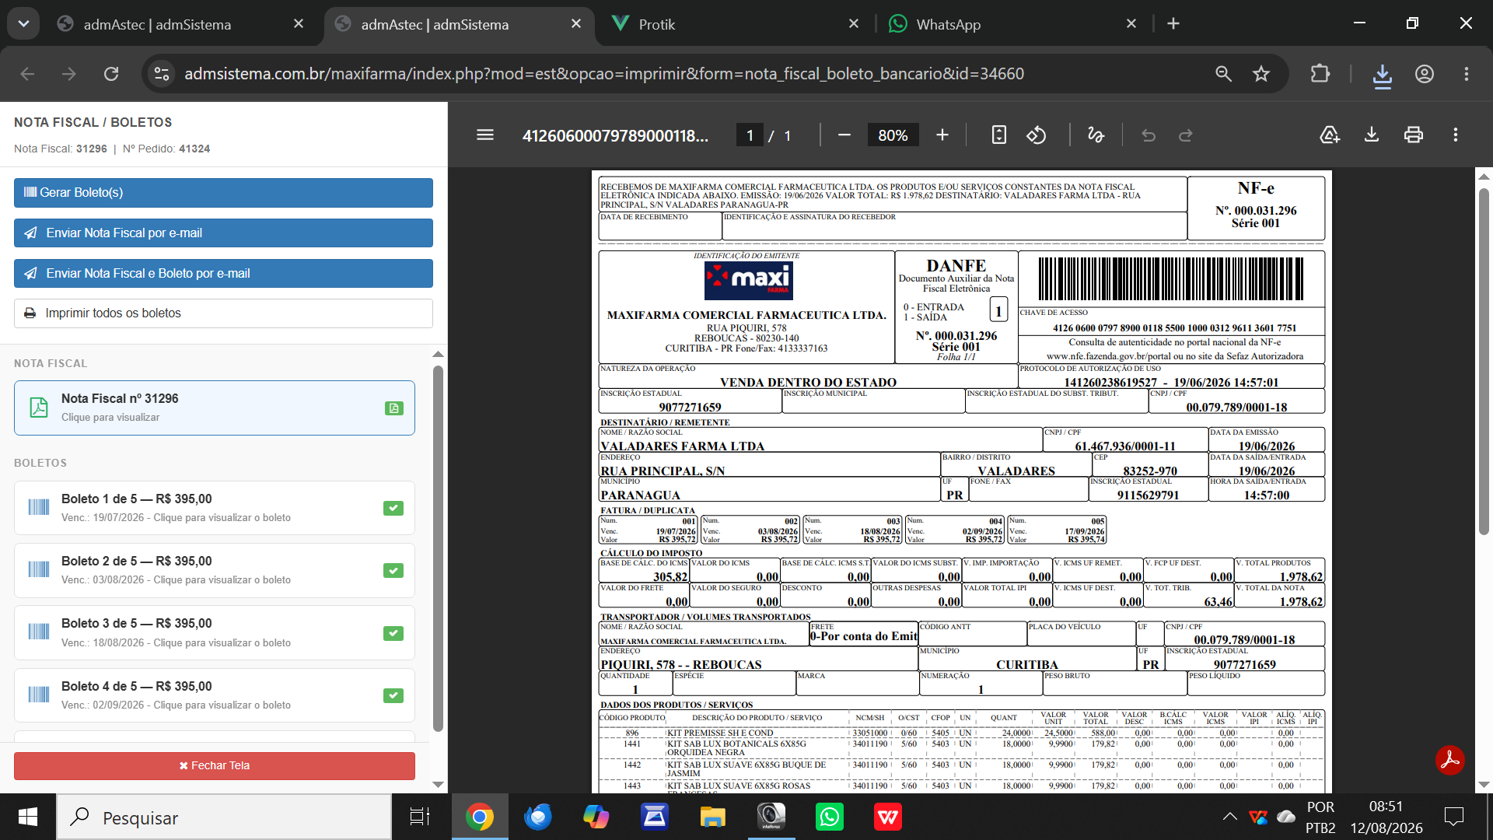
Task: Open File Explorer from the taskbar
Action: pyautogui.click(x=712, y=817)
